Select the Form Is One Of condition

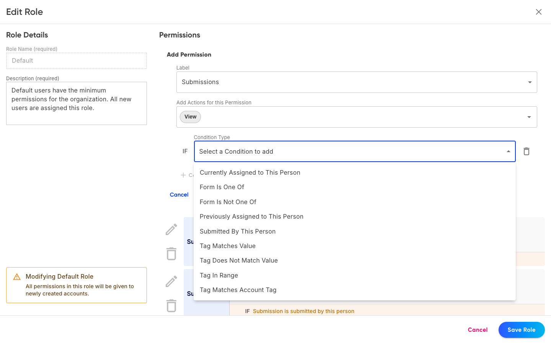click(355, 187)
